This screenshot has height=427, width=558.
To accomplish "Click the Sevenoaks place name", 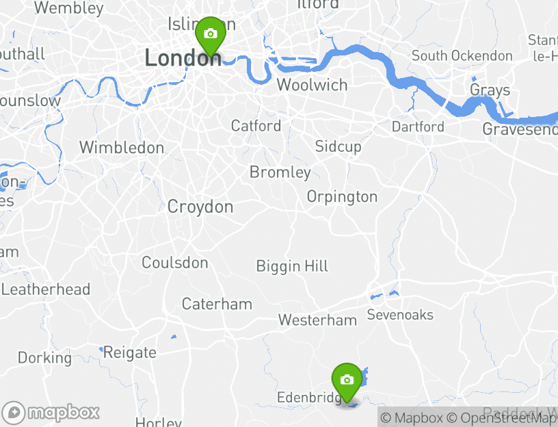I will click(400, 315).
